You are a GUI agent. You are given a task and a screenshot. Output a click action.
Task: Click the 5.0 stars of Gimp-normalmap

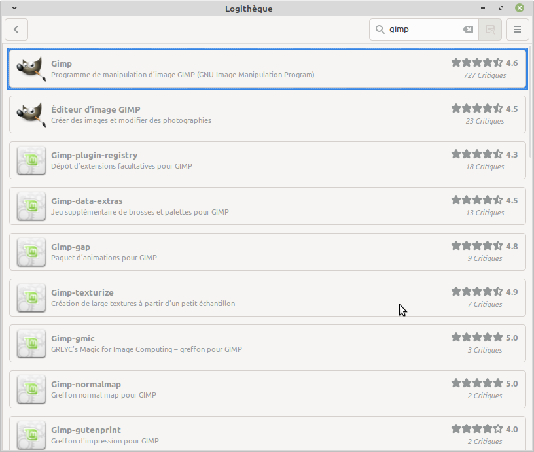pyautogui.click(x=477, y=383)
